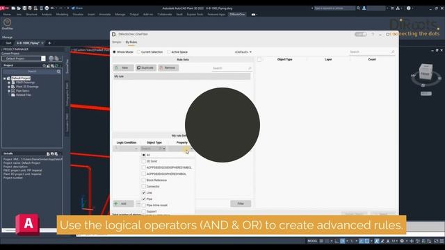The width and height of the screenshot is (445, 250).
Task: Click the search magnifier in Project Manager
Action: 58,72
